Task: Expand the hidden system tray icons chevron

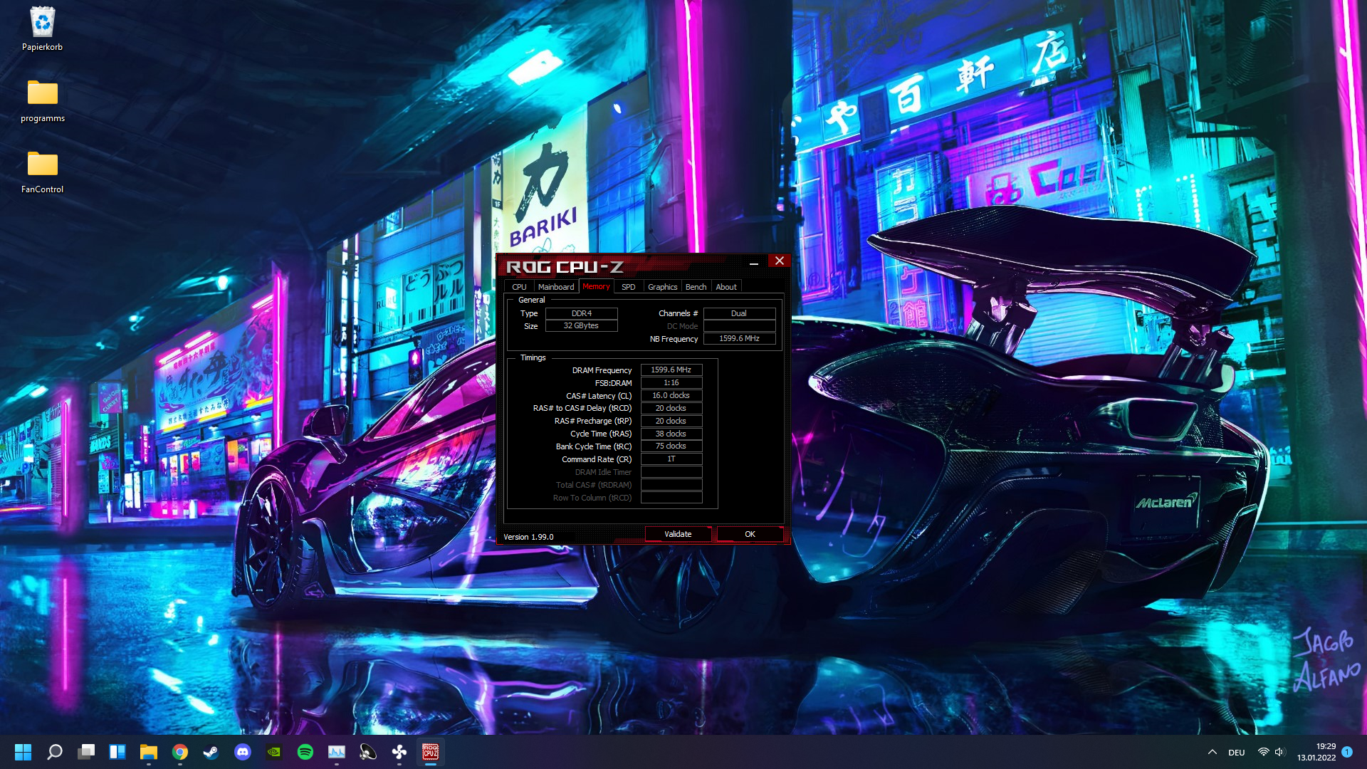Action: pyautogui.click(x=1212, y=753)
